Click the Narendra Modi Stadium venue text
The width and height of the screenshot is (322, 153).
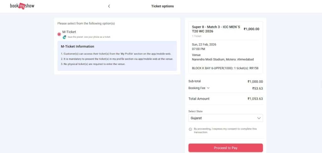pyautogui.click(x=223, y=59)
